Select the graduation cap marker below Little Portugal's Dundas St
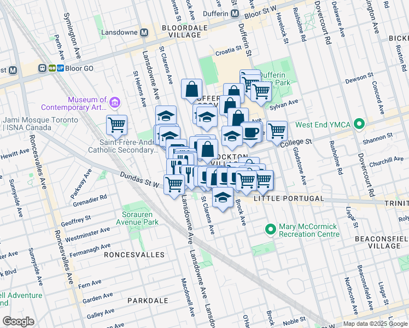Screen dimensions: 409x328 [x=223, y=198]
